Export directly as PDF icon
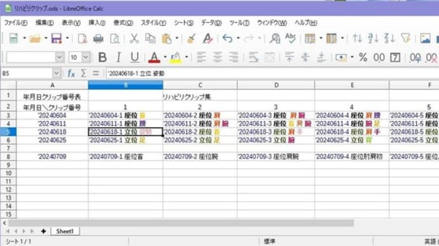439x246 pixels. tap(82, 39)
